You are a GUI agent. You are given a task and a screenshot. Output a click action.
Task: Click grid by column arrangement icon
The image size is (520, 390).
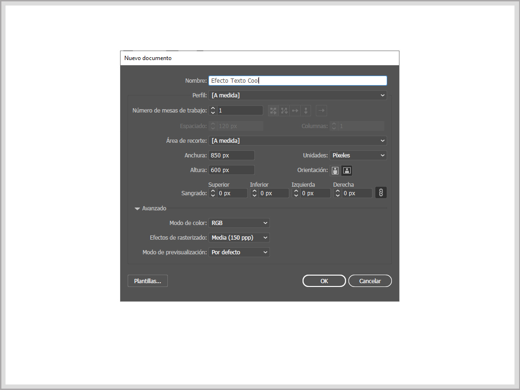[x=284, y=111]
